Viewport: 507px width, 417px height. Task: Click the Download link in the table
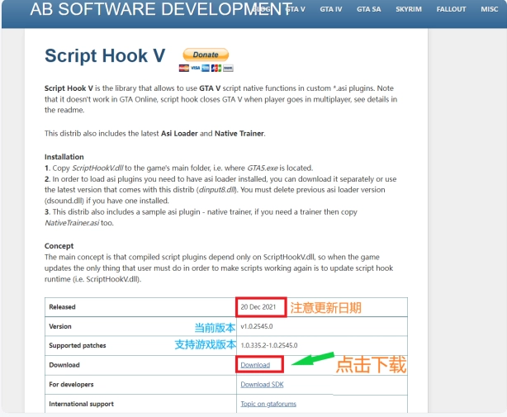click(255, 364)
